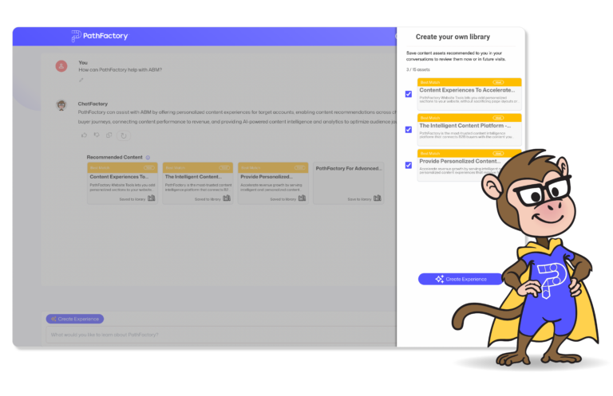Click Create Experience button in library panel
This screenshot has width=613, height=396.
tap(461, 279)
